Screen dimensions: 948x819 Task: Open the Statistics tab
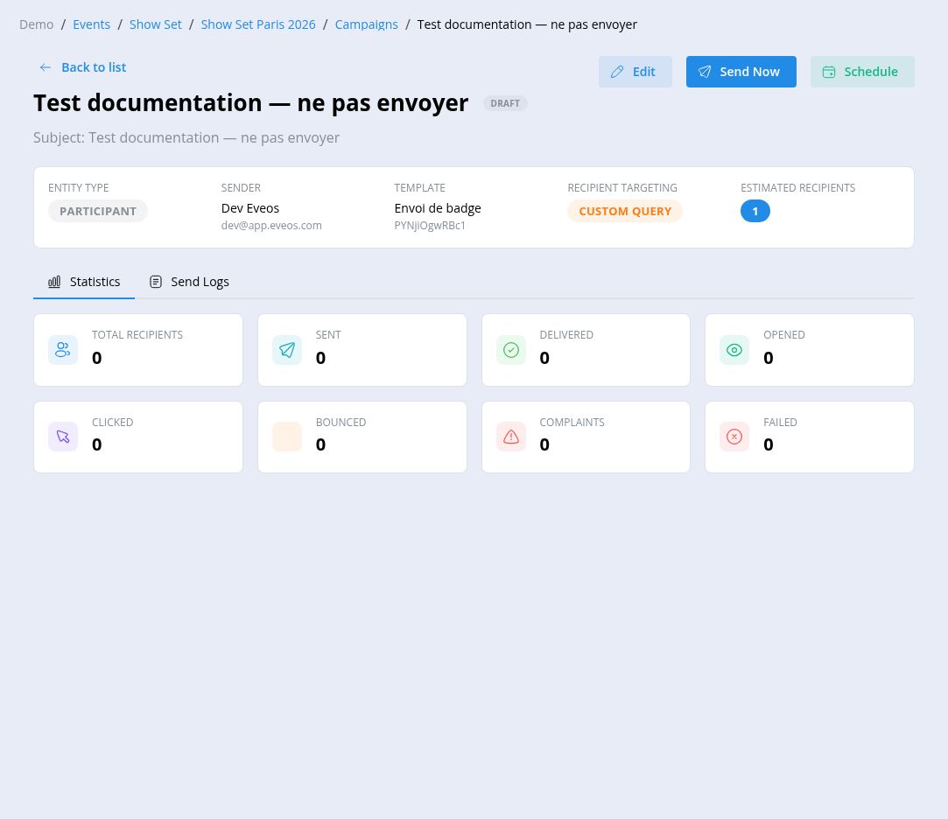tap(84, 282)
